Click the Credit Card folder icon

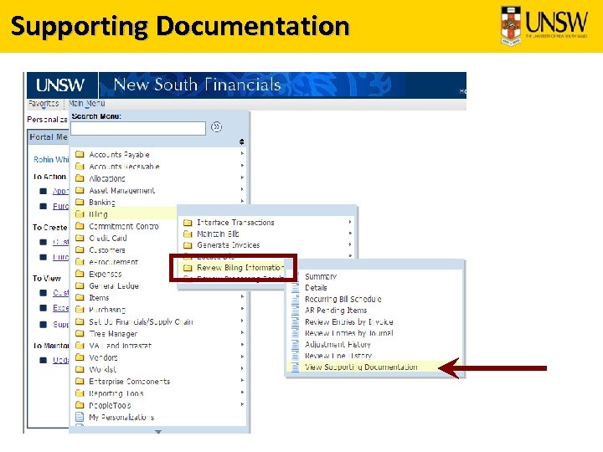[x=80, y=238]
